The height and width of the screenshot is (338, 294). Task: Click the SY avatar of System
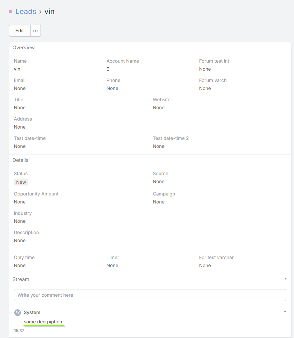click(18, 313)
